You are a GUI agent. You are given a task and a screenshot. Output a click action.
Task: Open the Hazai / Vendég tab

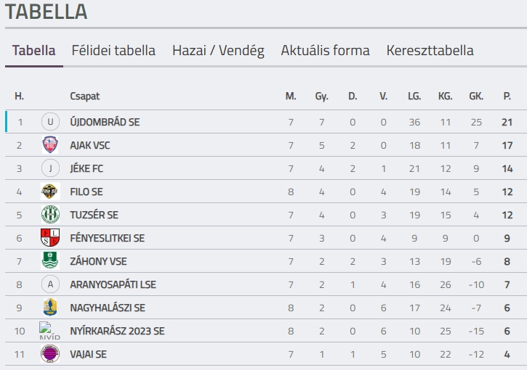218,51
